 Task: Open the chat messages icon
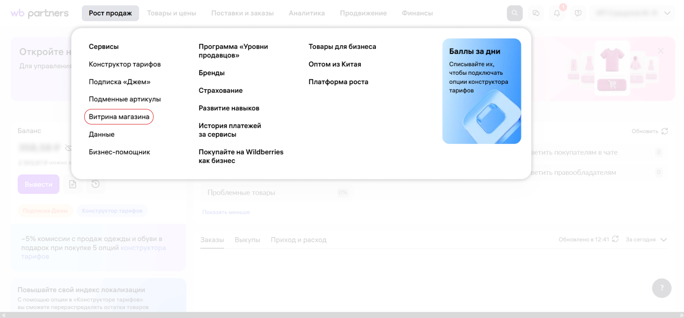pyautogui.click(x=536, y=13)
